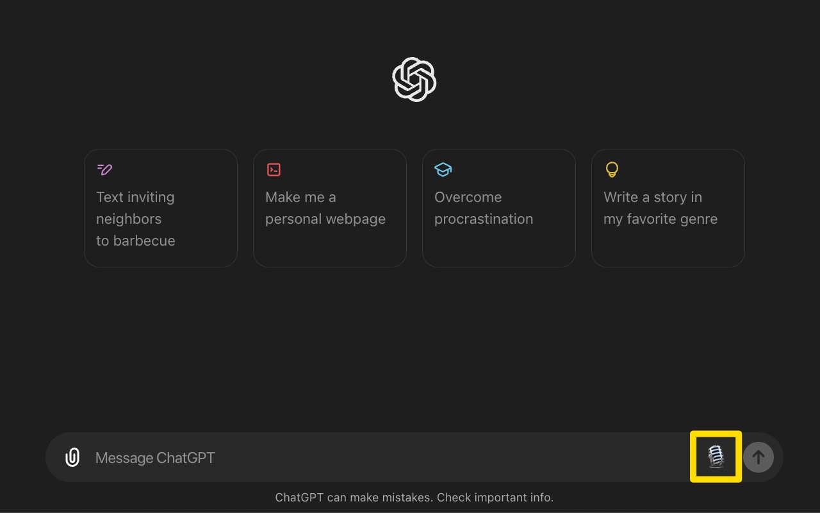820x513 pixels.
Task: Click the "my favorite genre" text line
Action: coord(660,219)
